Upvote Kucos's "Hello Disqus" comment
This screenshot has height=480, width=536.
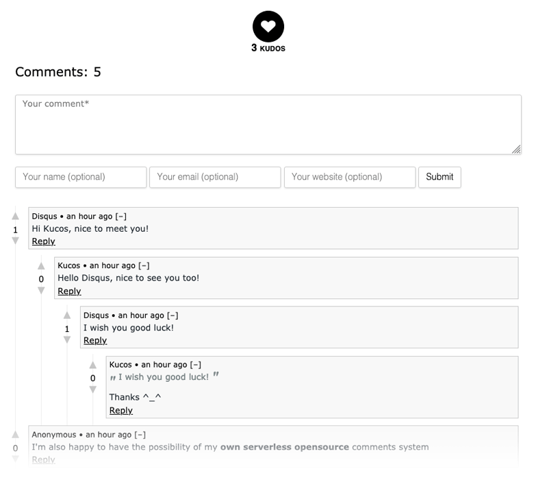click(x=41, y=266)
